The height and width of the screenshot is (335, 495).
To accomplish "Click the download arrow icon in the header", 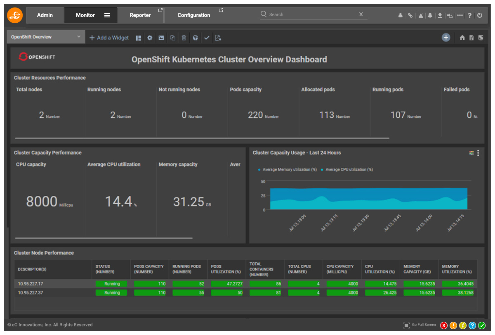I will tap(440, 15).
